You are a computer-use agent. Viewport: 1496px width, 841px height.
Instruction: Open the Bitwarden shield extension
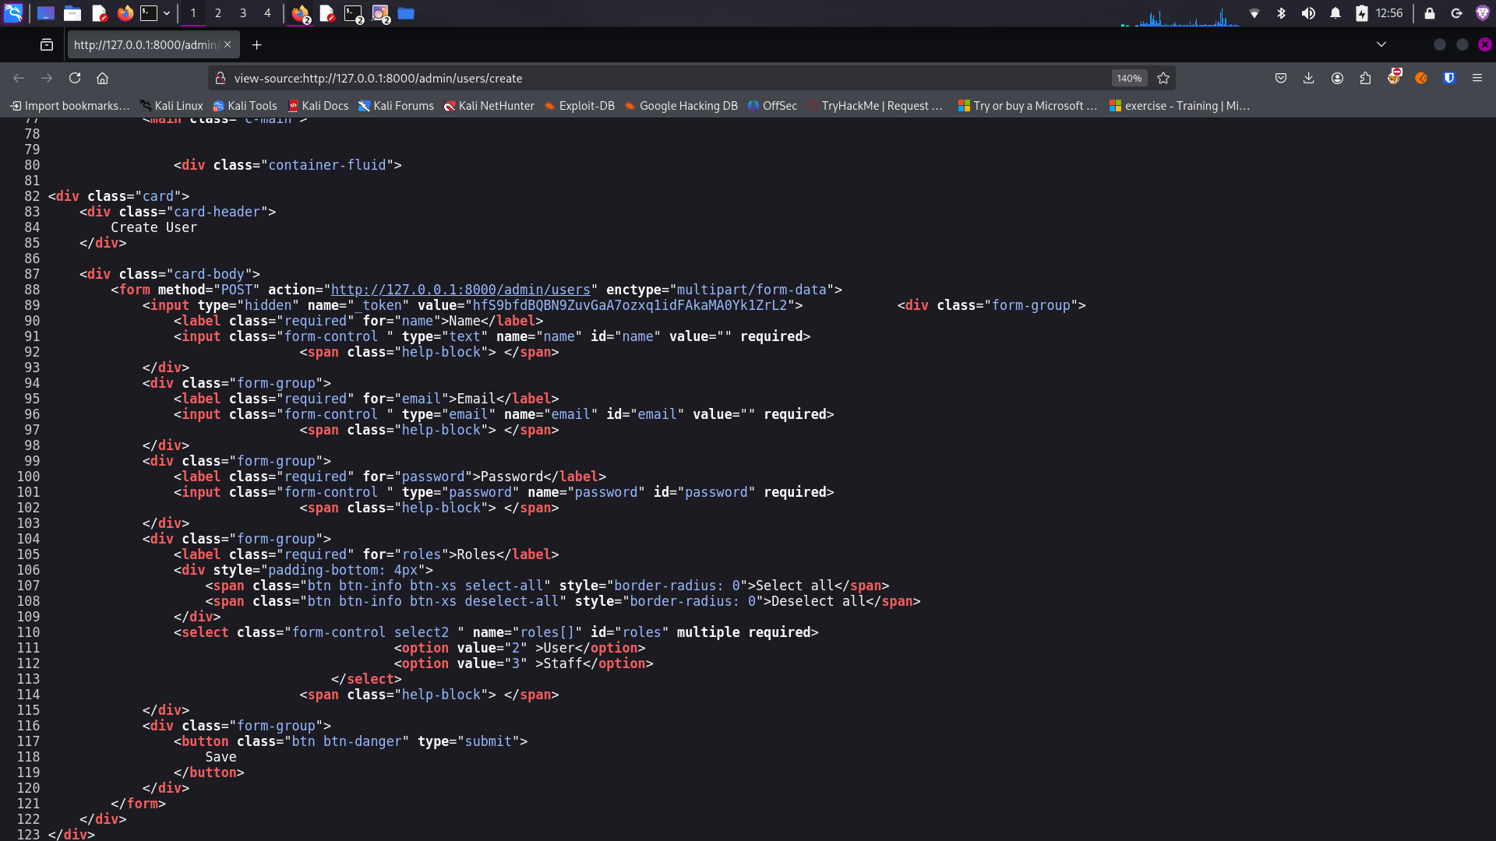(1449, 78)
